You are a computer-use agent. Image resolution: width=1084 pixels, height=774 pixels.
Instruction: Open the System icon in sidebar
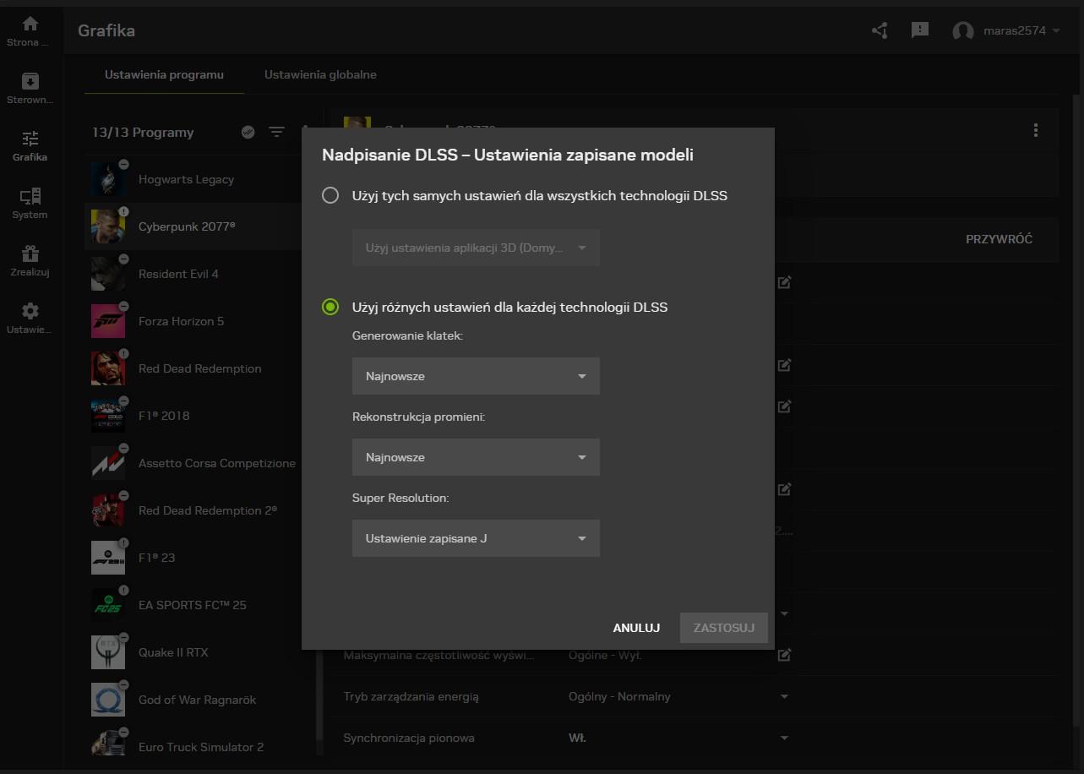[30, 197]
